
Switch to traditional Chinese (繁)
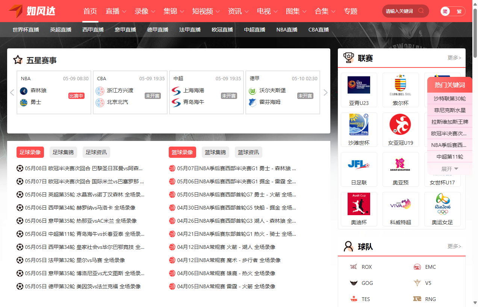(459, 11)
